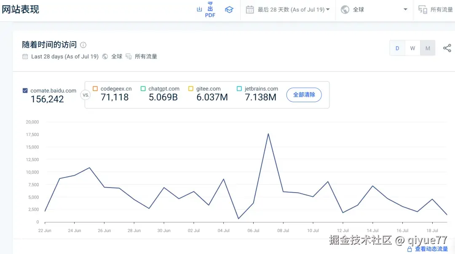Switch chart to weekly W view
This screenshot has height=254, width=455.
click(412, 48)
